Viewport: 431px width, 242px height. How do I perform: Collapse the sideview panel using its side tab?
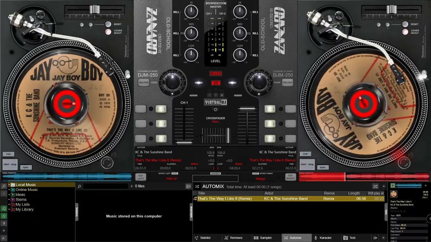191,212
